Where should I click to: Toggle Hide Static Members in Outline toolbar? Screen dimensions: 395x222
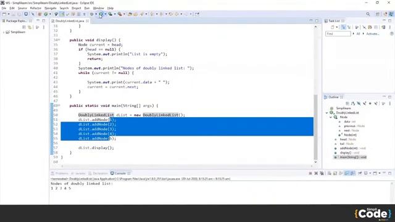(364, 103)
